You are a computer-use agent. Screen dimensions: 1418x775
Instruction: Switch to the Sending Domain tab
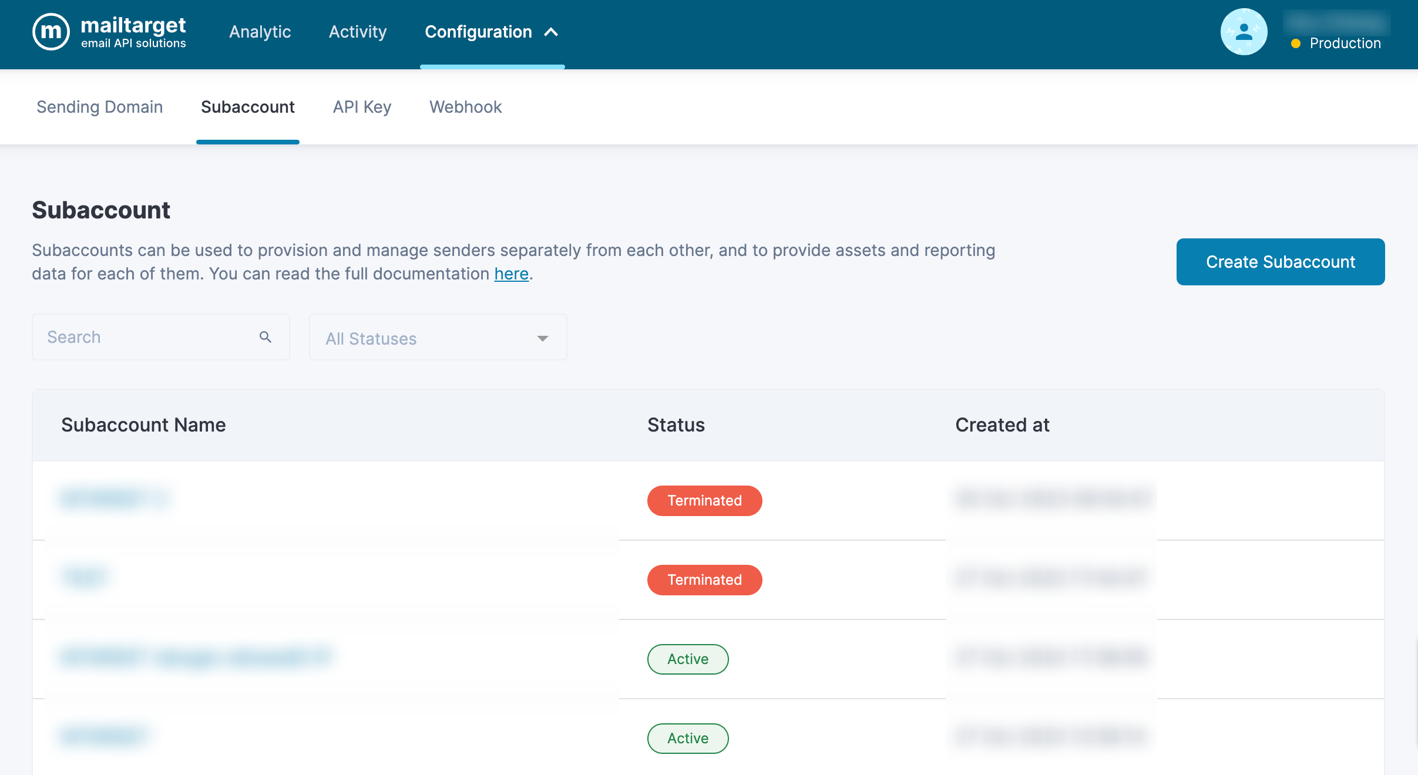point(99,107)
